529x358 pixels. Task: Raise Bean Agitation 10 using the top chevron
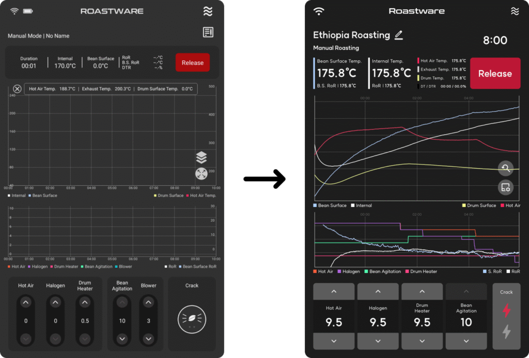click(466, 291)
